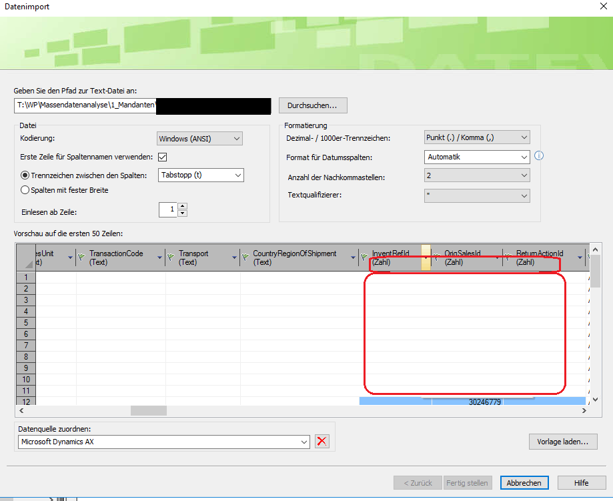613x501 pixels.
Task: Toggle the first row as column names checkbox
Action: 162,157
